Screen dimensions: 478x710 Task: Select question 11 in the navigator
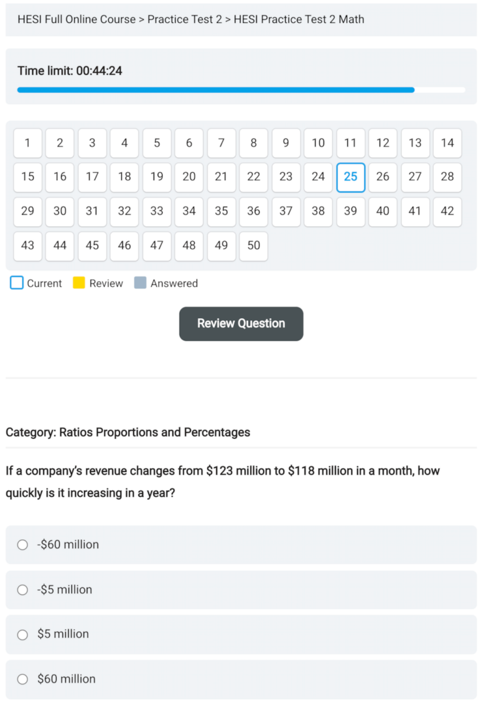(x=350, y=143)
